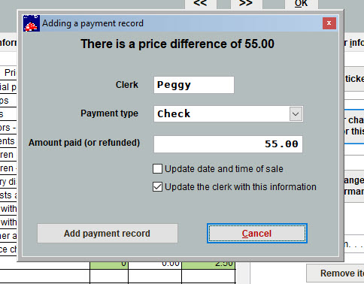Enable Update date and time of sale
364x284 pixels.
coord(157,169)
